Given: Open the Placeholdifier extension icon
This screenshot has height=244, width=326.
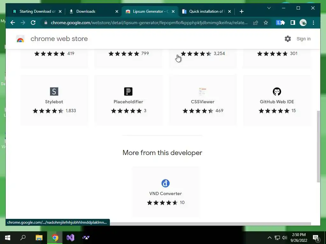Looking at the screenshot, I should (128, 91).
